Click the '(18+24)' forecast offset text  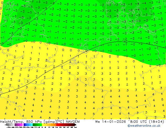[156, 122]
